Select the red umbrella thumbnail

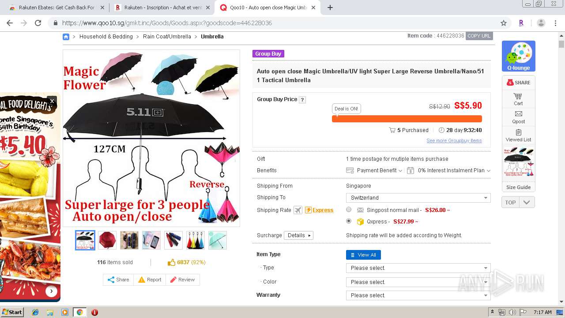coord(107,240)
